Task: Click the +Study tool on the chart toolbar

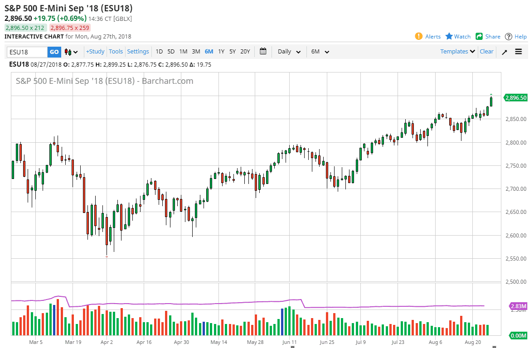Action: [95, 51]
